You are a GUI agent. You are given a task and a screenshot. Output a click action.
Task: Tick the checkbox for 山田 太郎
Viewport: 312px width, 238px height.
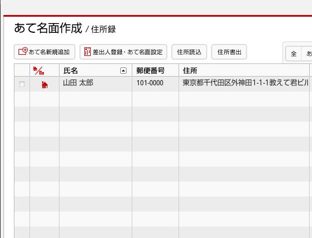(x=22, y=84)
